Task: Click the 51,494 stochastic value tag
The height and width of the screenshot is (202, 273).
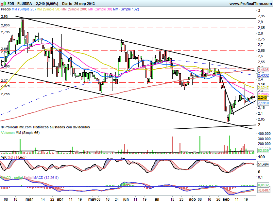Action: pyautogui.click(x=263, y=165)
